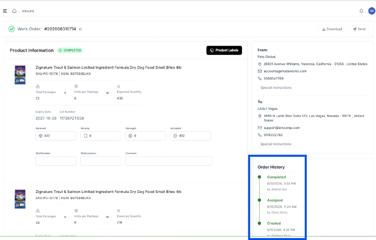Click Pets Global sender name
376x240 pixels.
tap(267, 57)
